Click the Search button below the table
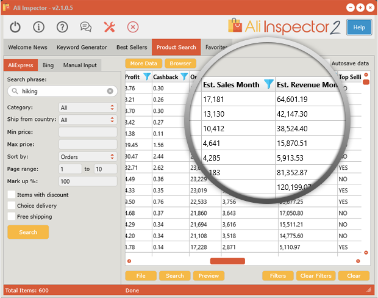378x298 pixels. (175, 276)
